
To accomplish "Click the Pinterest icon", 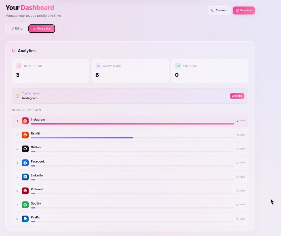I will [25, 191].
